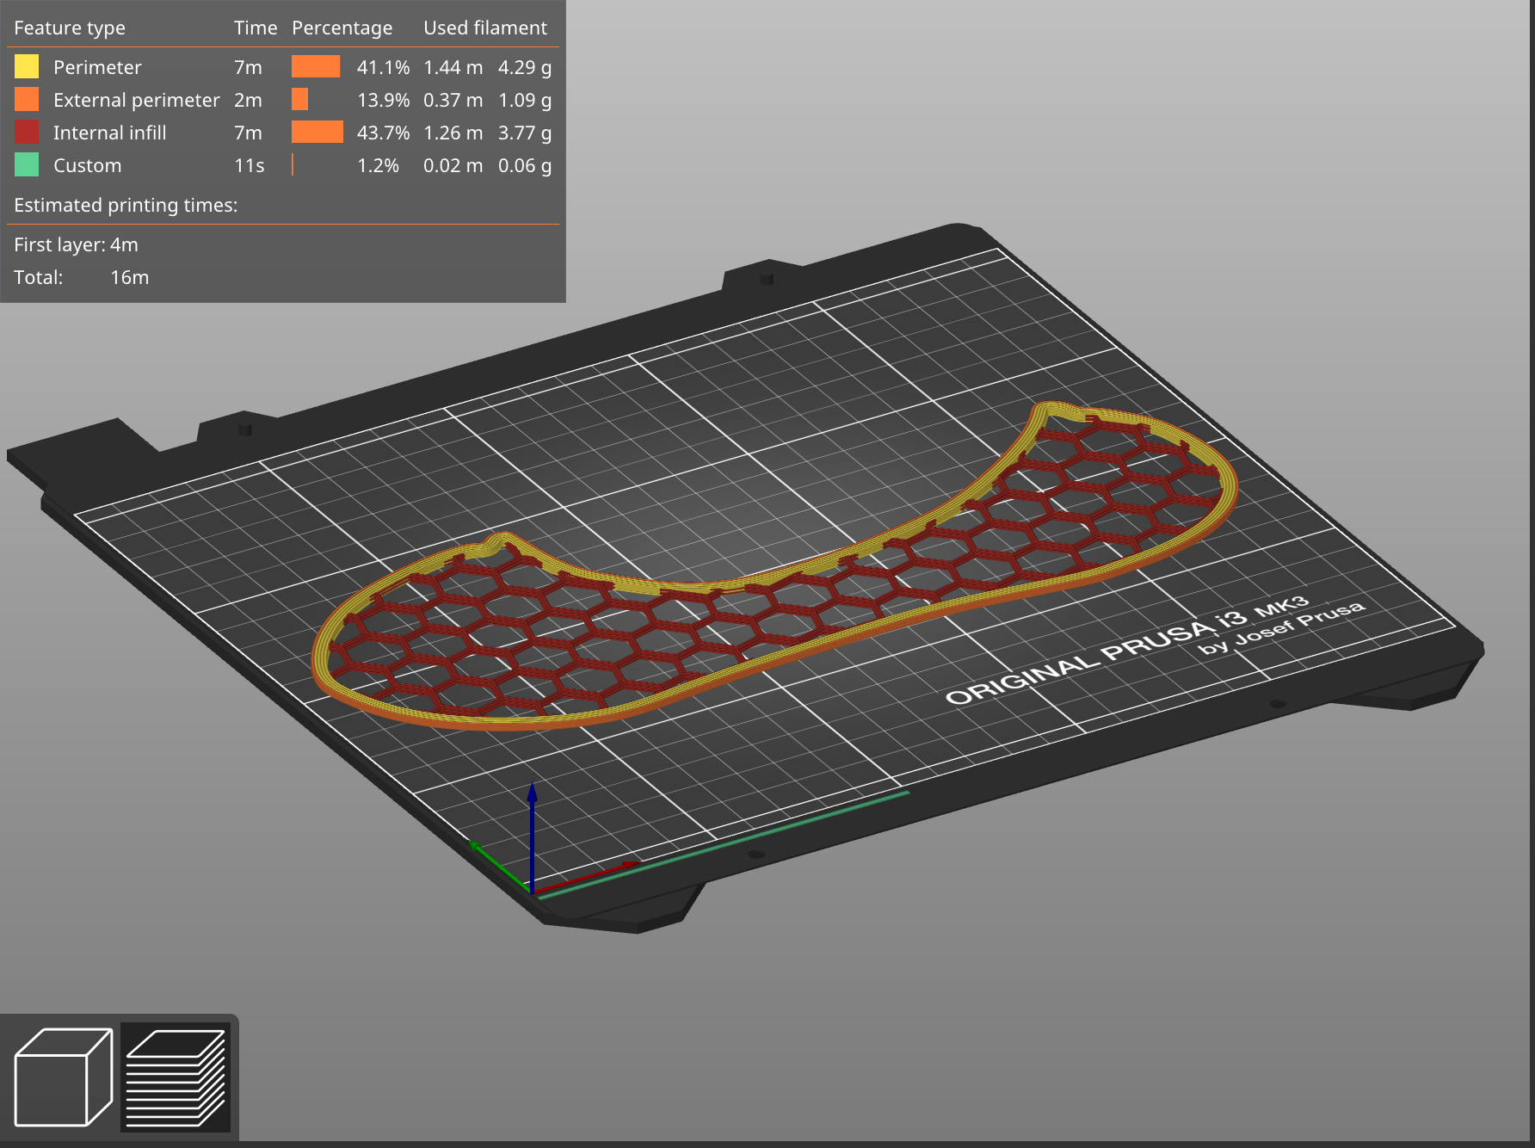Image resolution: width=1535 pixels, height=1148 pixels.
Task: Toggle the Custom feature type row
Action: (x=86, y=164)
